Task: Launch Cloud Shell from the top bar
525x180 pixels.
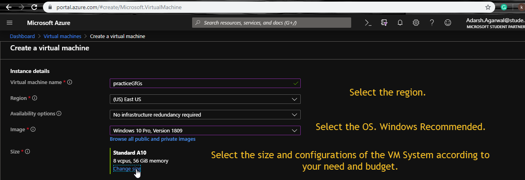Action: [368, 23]
